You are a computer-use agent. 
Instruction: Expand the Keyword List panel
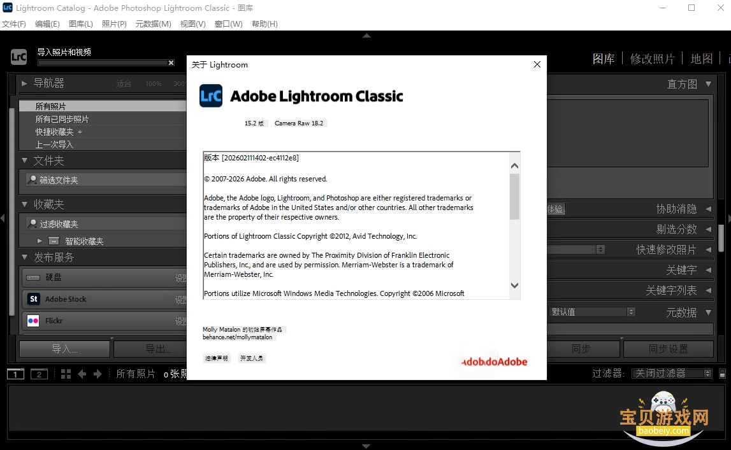tap(708, 290)
